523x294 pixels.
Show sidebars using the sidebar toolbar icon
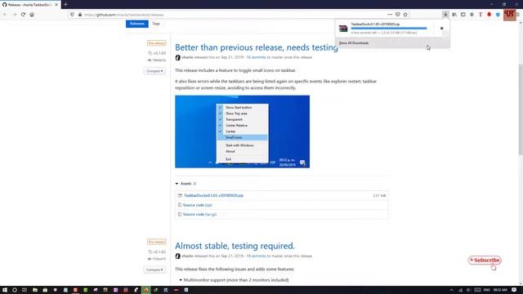463,15
